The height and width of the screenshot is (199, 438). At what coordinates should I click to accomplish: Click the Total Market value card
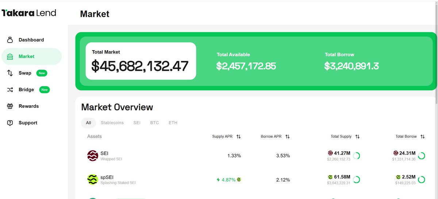pos(141,61)
